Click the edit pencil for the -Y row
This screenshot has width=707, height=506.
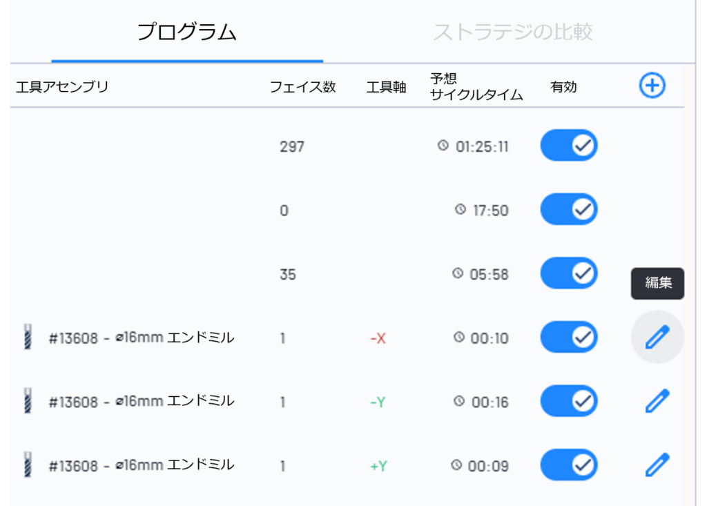coord(657,401)
